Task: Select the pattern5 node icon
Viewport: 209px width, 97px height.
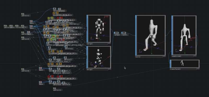Action: [23, 37]
